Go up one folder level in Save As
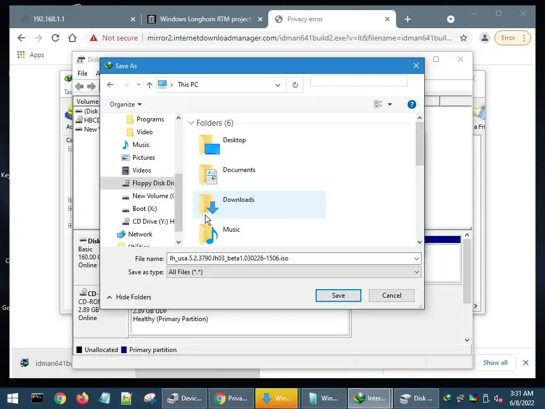Screen dimensions: 545x409 click(150, 85)
